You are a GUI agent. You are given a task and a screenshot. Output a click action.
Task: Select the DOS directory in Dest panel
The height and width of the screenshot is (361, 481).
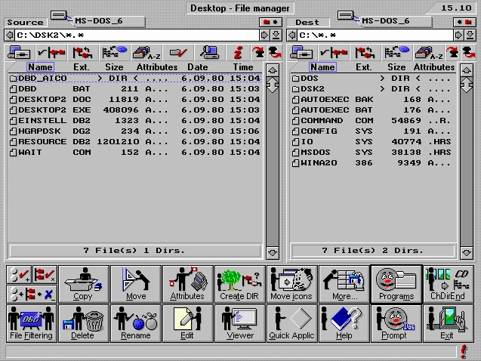tap(372, 79)
